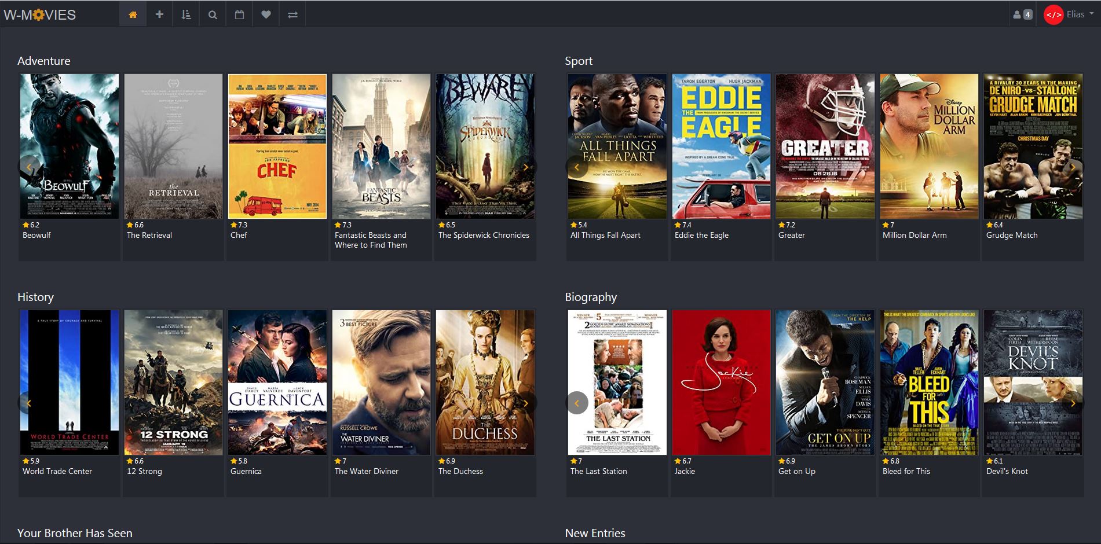Image resolution: width=1101 pixels, height=544 pixels.
Task: Click The Water Diviner title text
Action: (x=367, y=471)
